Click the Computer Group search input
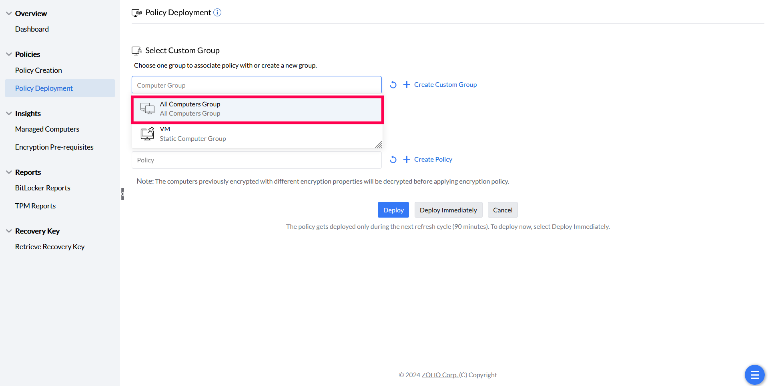The image size is (768, 386). [x=256, y=85]
